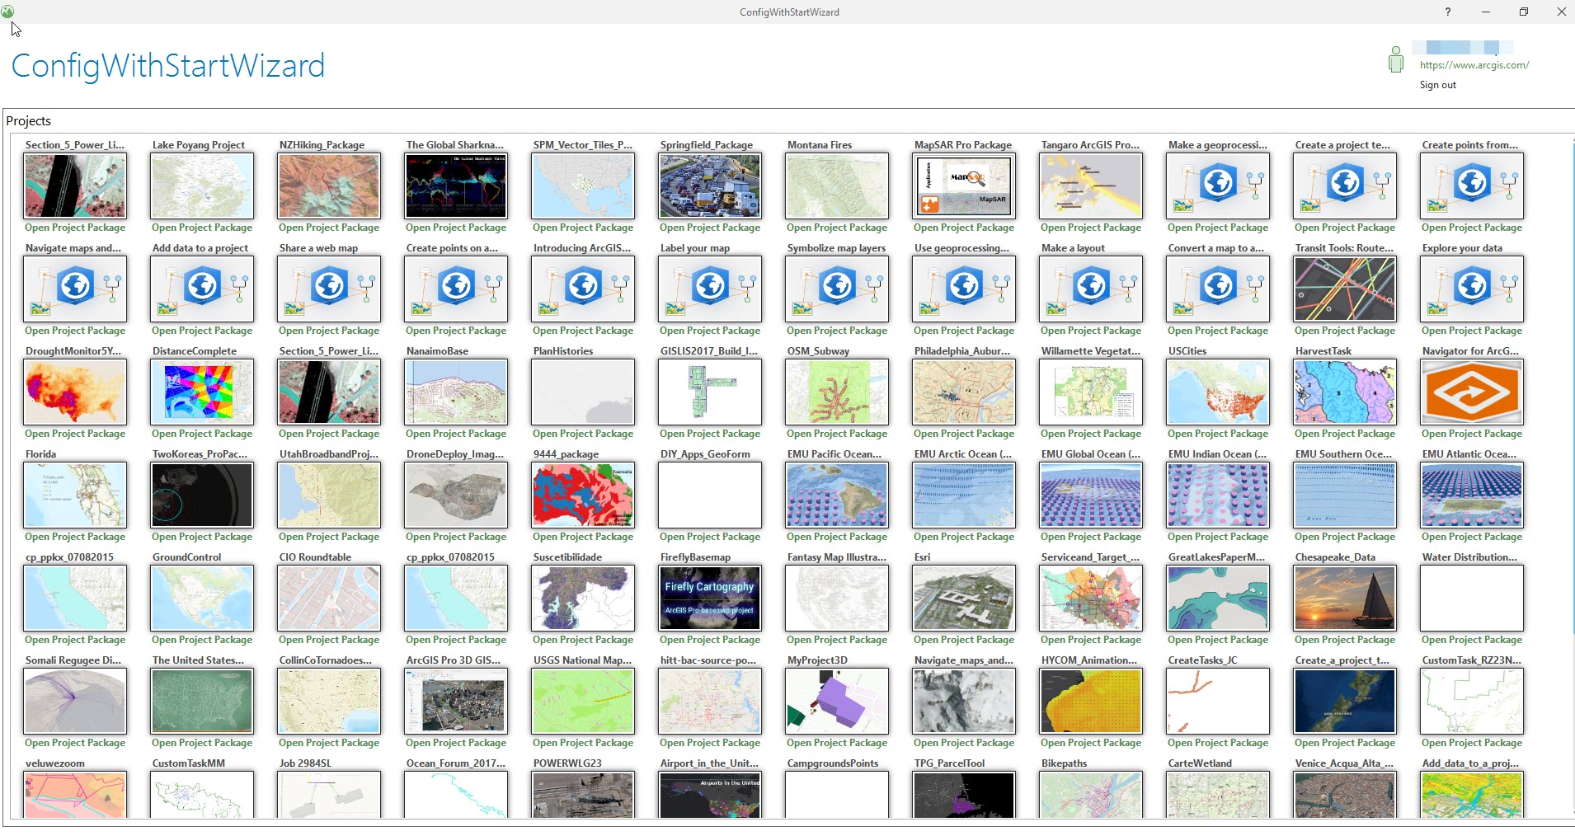
Task: Click the Montana Fires map thumbnail
Action: [x=837, y=186]
